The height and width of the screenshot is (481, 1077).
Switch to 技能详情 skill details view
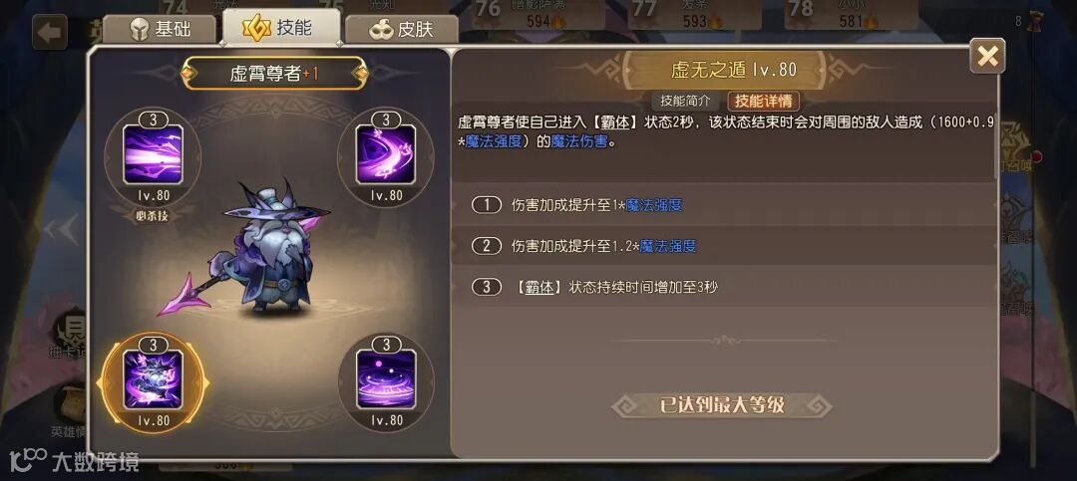(763, 101)
